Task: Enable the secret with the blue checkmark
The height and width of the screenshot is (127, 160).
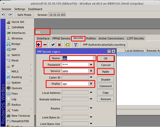Action: click(x=53, y=45)
